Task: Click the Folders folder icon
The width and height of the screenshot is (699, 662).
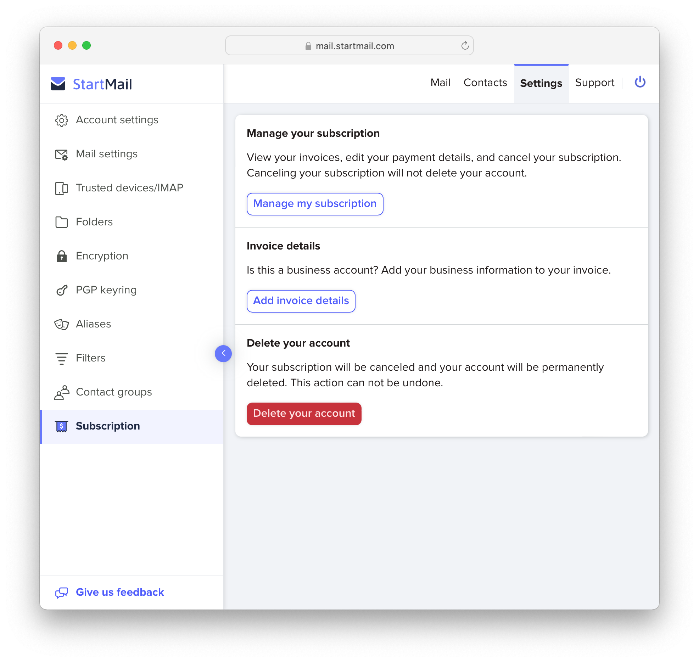Action: (x=61, y=222)
